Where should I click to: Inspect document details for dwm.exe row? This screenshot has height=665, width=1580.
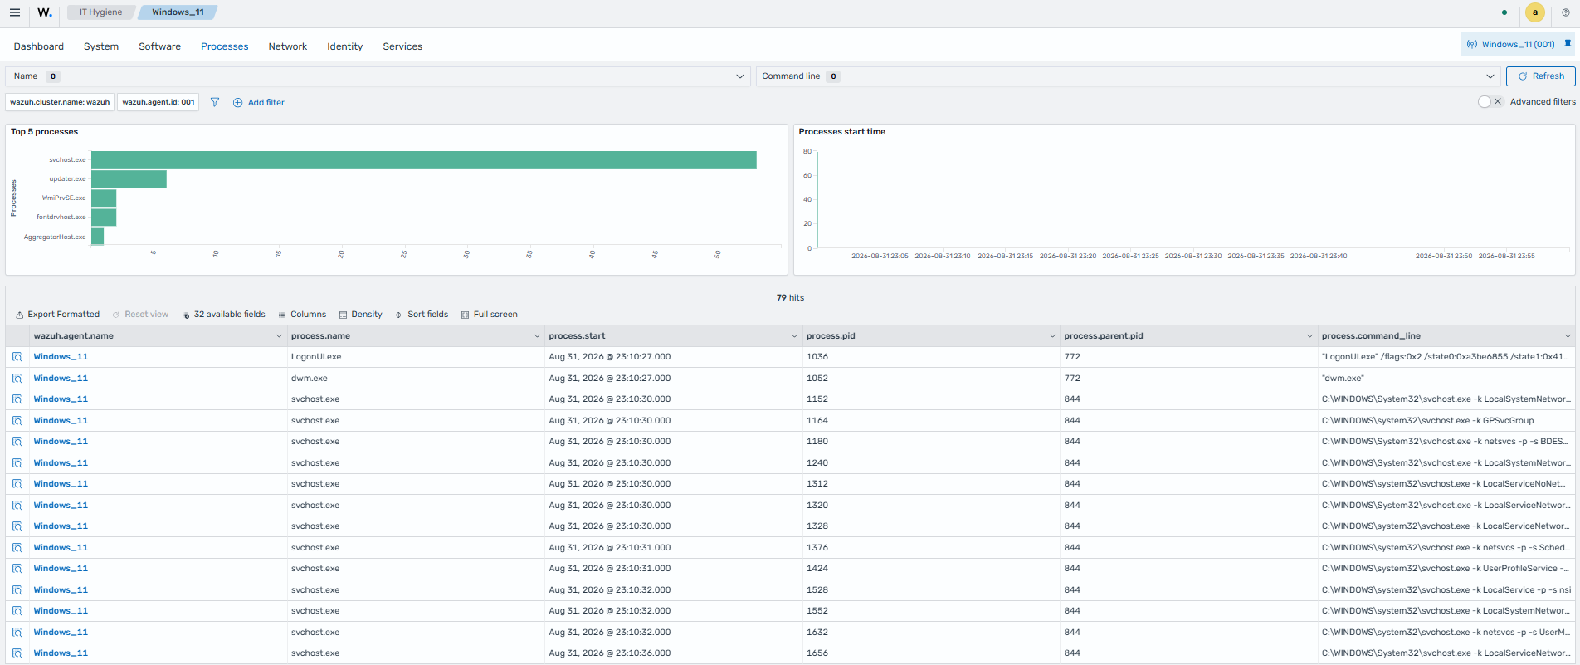[x=17, y=379]
